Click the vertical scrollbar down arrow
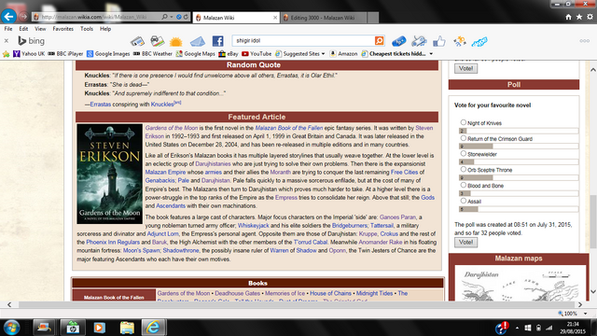Viewport: 597px width, 336px height. pyautogui.click(x=593, y=292)
